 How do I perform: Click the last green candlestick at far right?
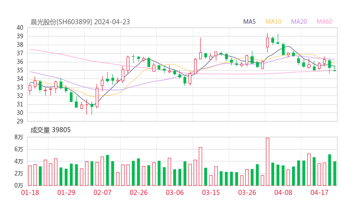point(335,69)
